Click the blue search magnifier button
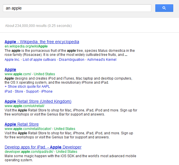The image size is (179, 165). tap(164, 8)
